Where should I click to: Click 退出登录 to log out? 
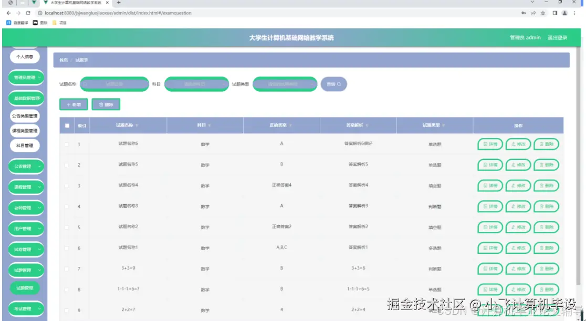[558, 38]
